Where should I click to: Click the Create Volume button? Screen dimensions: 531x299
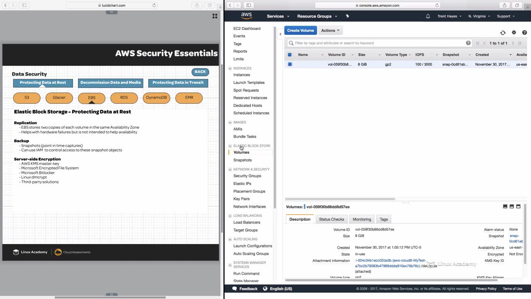[x=301, y=30]
